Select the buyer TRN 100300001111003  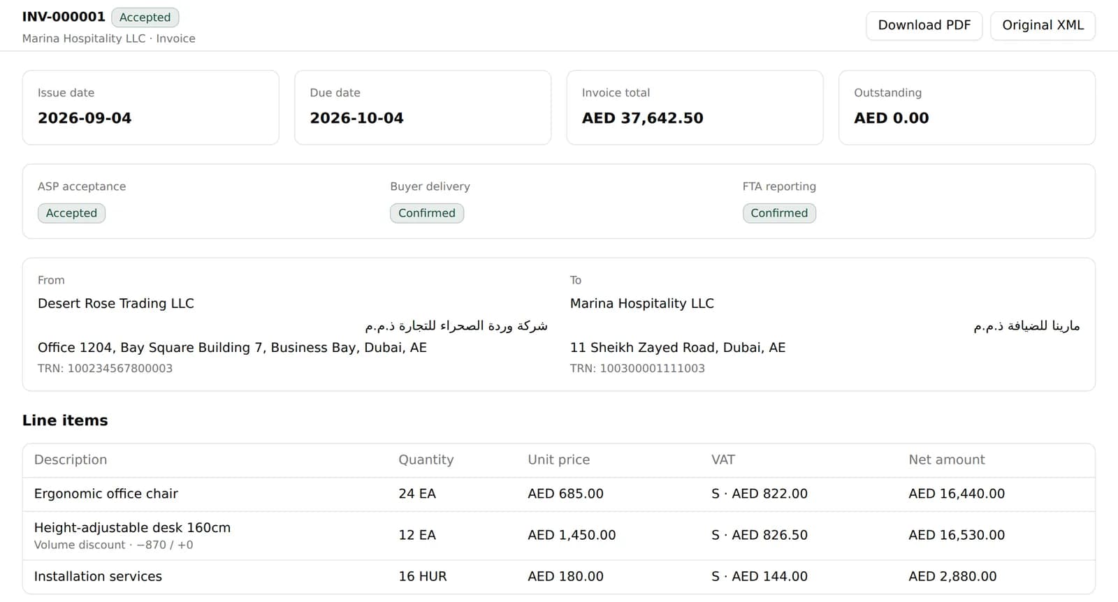pyautogui.click(x=637, y=368)
